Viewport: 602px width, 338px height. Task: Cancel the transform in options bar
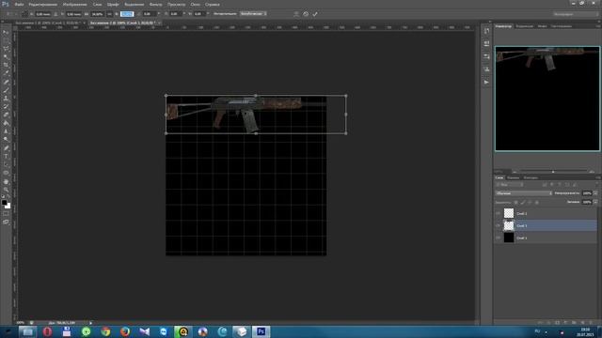[x=306, y=14]
